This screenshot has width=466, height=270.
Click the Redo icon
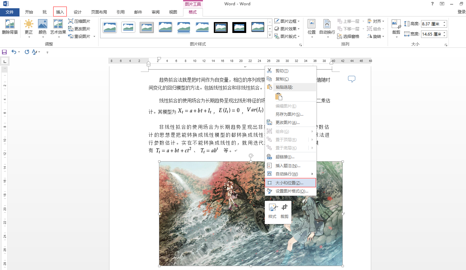27,52
